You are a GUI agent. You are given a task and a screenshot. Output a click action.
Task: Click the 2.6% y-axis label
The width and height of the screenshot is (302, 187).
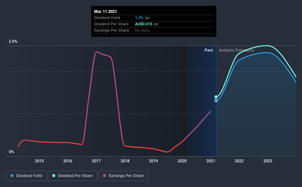click(13, 42)
